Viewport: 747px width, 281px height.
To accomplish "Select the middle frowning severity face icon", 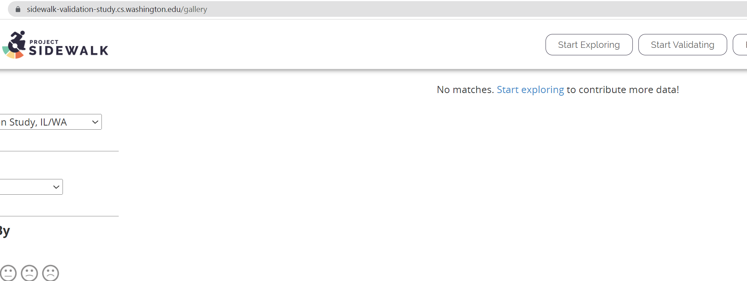I will pyautogui.click(x=30, y=272).
